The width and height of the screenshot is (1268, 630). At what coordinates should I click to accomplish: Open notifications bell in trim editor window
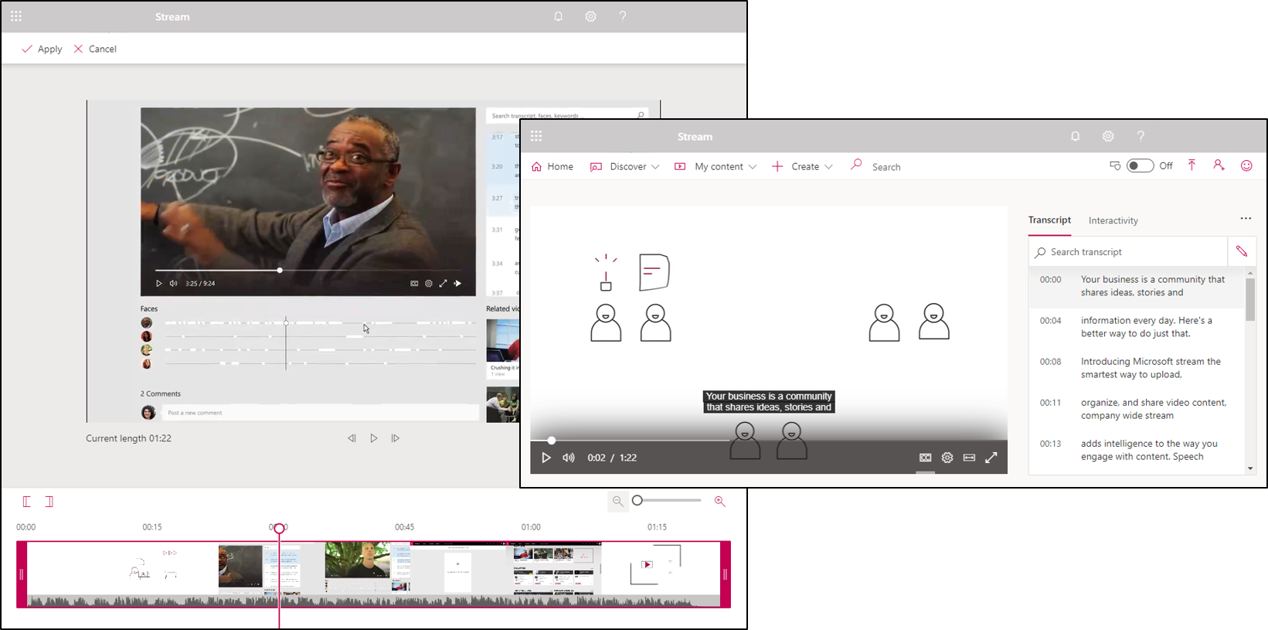pyautogui.click(x=558, y=16)
